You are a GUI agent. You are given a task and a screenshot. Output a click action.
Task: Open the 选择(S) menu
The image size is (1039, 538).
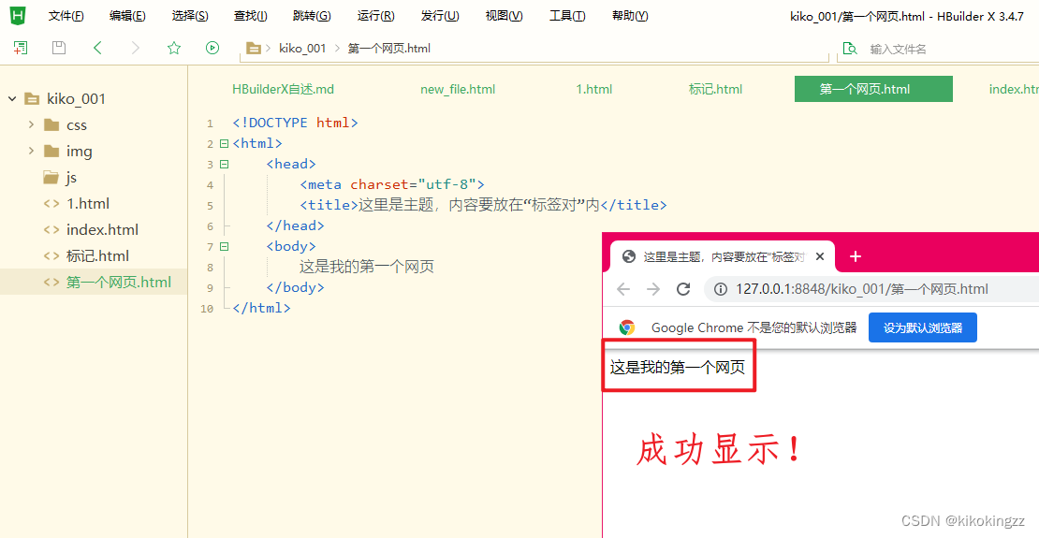click(x=190, y=16)
